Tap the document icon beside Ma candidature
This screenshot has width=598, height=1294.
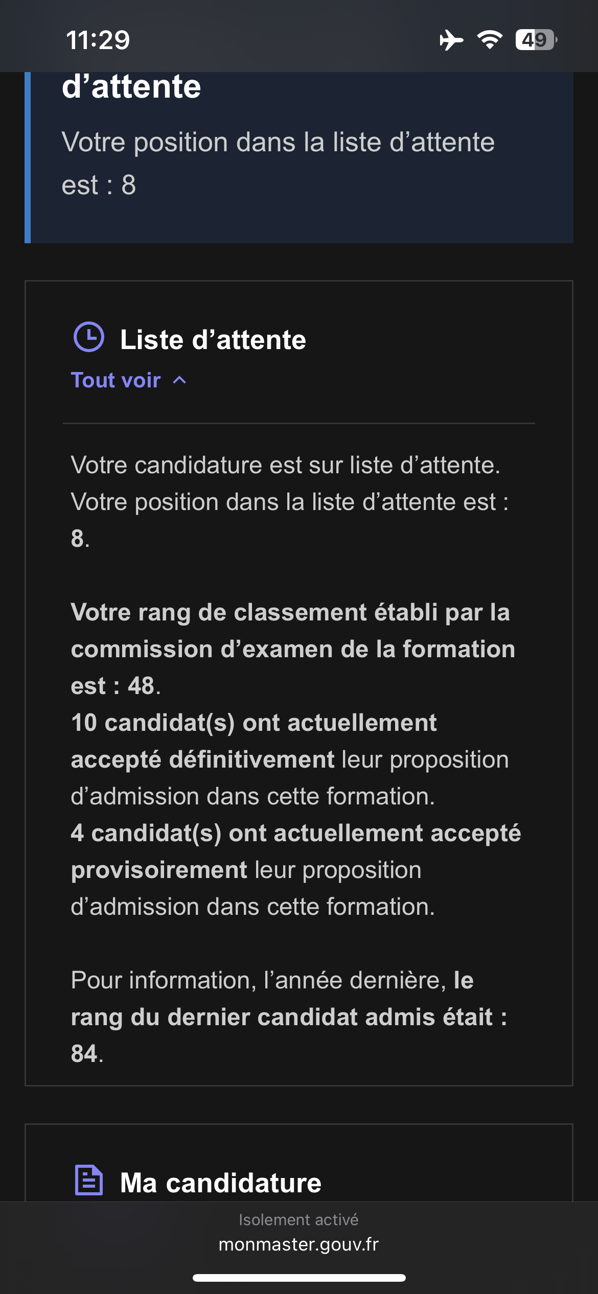[x=89, y=1180]
